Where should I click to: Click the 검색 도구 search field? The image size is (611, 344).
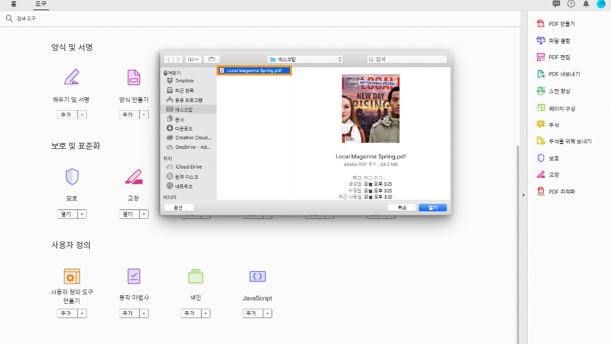(x=260, y=18)
